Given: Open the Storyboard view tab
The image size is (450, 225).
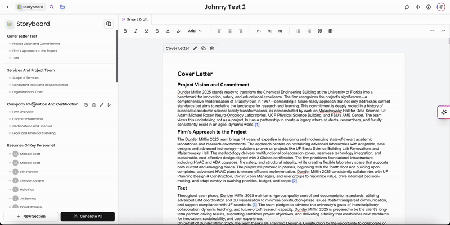Looking at the screenshot, I should coord(30,7).
